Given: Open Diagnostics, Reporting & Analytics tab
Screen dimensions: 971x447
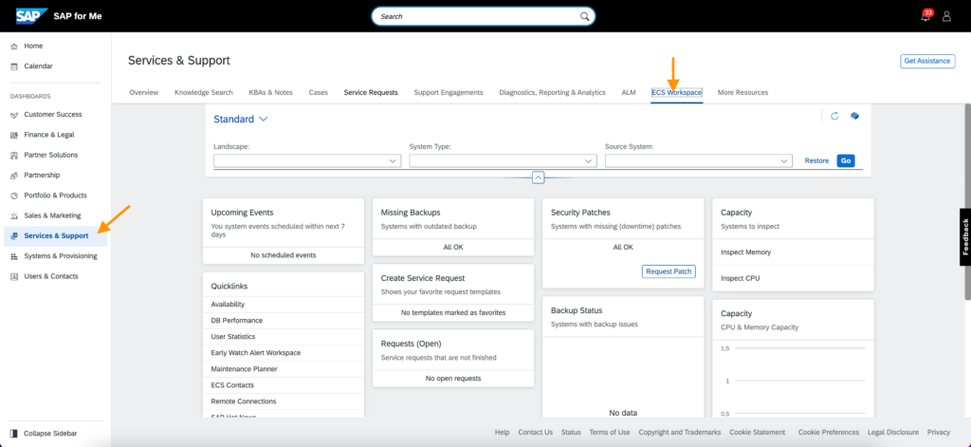Looking at the screenshot, I should click(553, 92).
